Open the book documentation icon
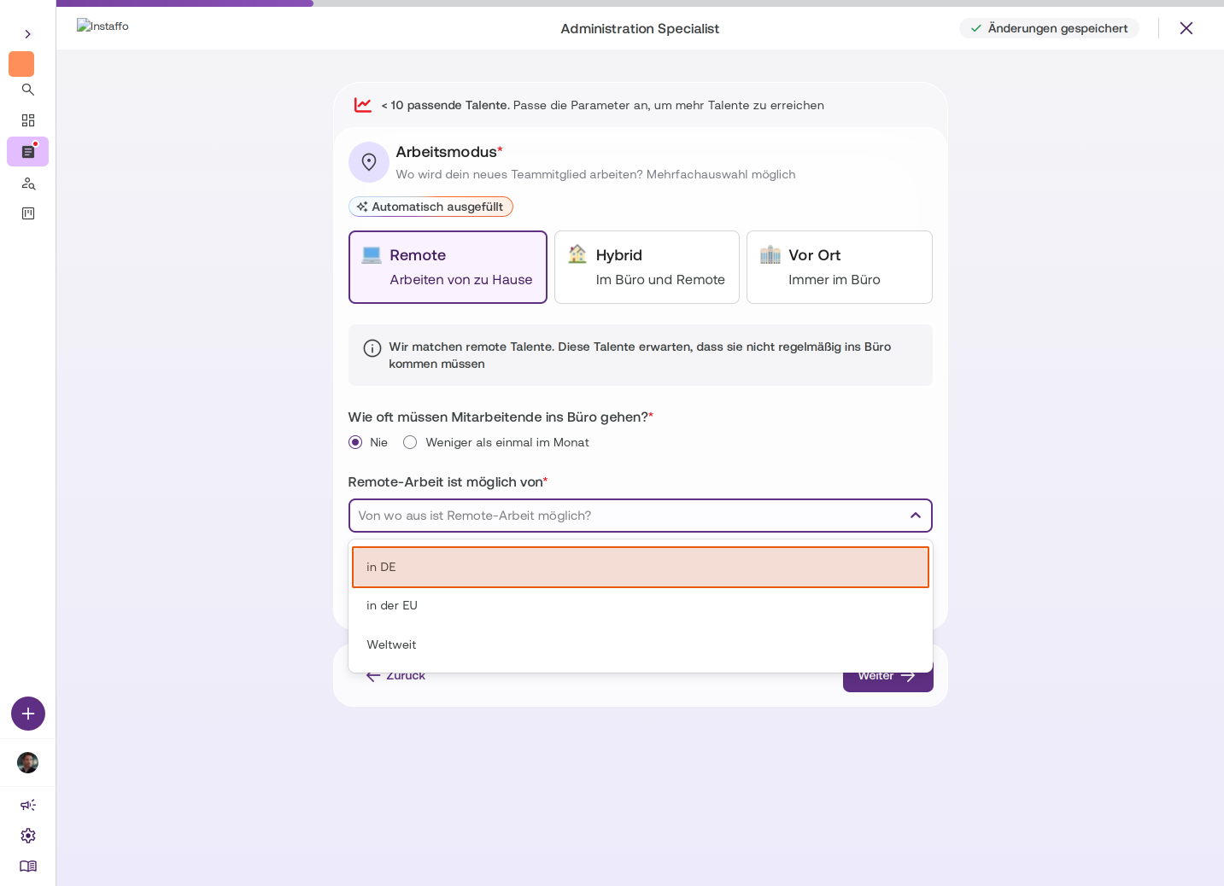The image size is (1224, 886). point(27,866)
